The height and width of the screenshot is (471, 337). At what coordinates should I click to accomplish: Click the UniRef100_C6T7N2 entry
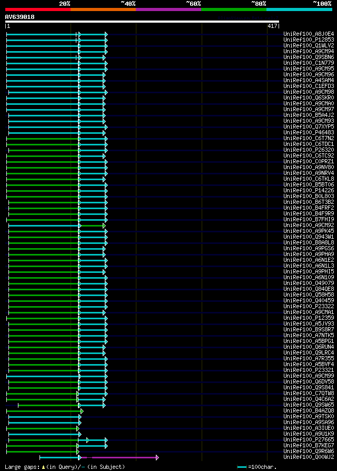[309, 138]
